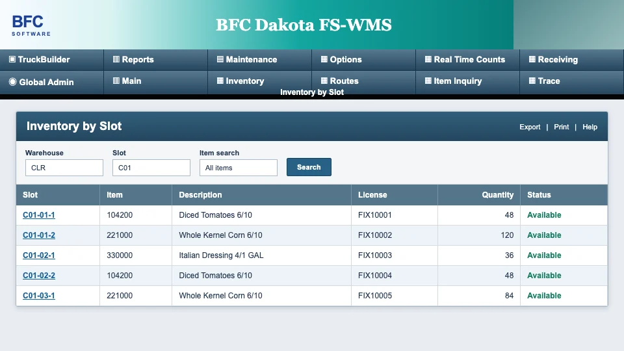Click the Item Inquiry icon
Image resolution: width=624 pixels, height=351 pixels.
(428, 81)
